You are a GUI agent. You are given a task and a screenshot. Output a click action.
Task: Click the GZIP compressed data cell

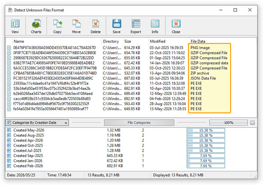click(x=209, y=63)
